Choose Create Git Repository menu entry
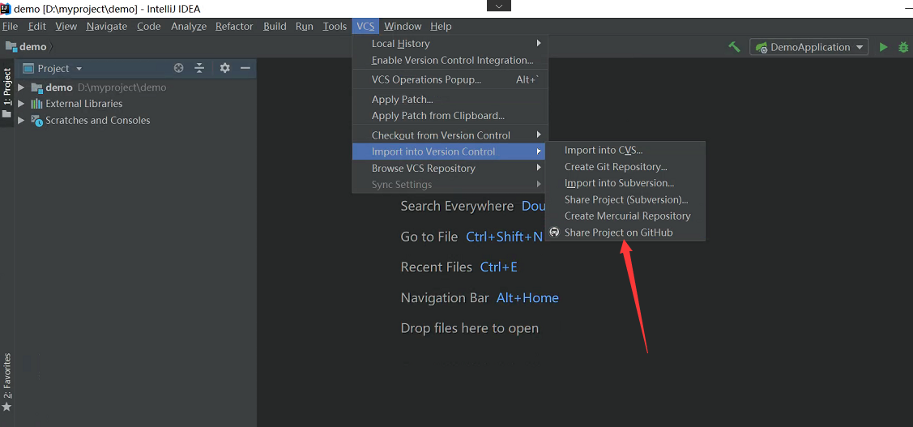 616,167
